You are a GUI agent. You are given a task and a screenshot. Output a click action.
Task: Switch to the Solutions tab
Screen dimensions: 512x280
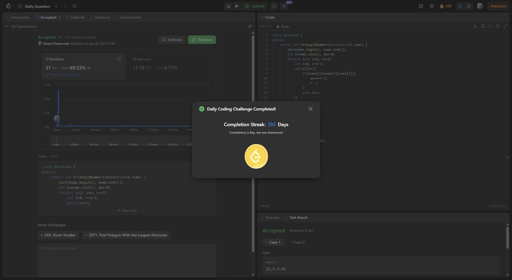tap(100, 17)
